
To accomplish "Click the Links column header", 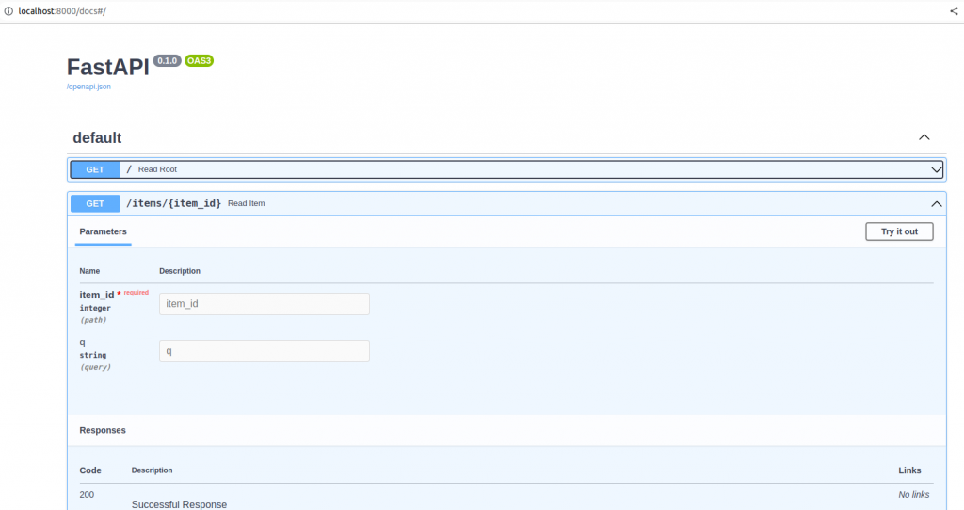I will coord(909,470).
